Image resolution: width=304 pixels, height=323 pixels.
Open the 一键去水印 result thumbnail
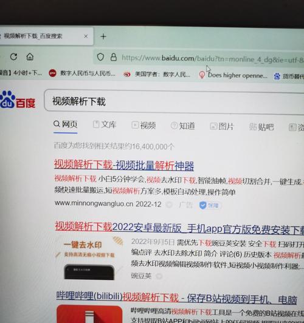[x=90, y=257]
